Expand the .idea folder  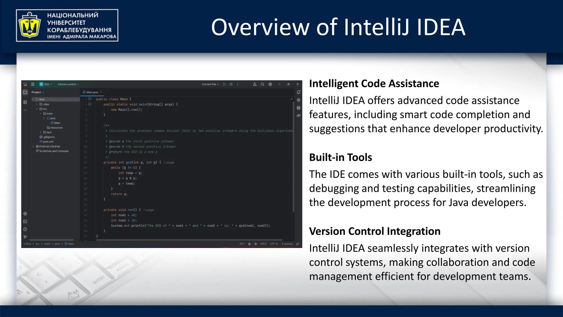tap(37, 104)
